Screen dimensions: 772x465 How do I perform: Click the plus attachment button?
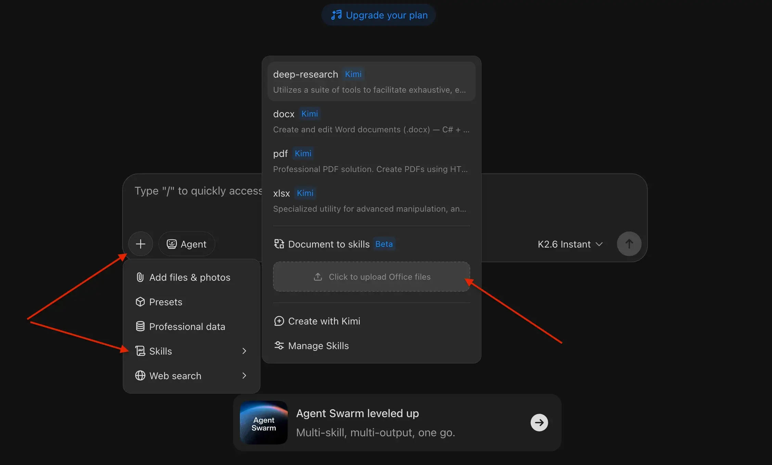point(141,244)
